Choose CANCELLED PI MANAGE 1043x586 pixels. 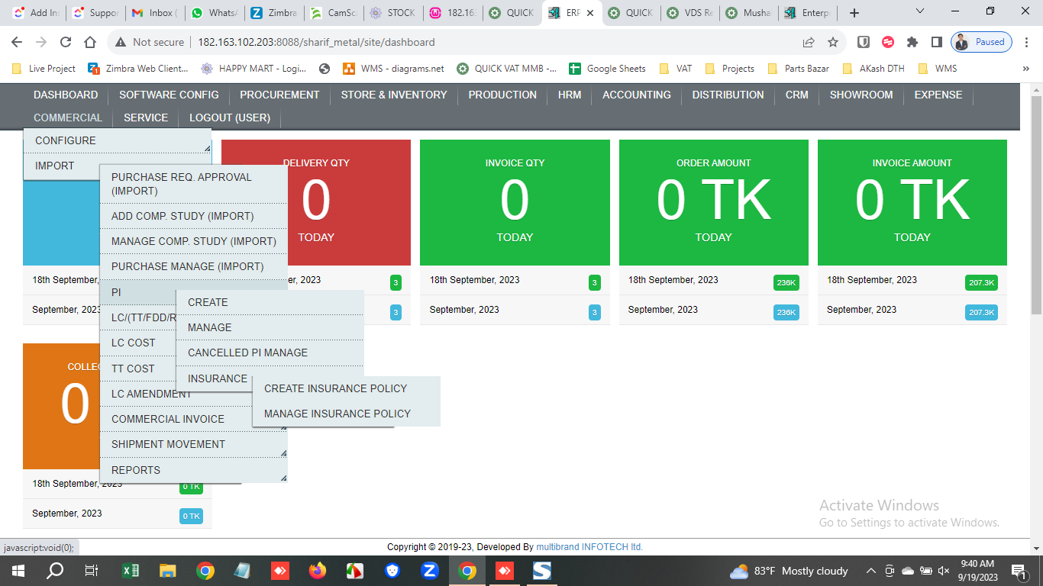pyautogui.click(x=270, y=353)
